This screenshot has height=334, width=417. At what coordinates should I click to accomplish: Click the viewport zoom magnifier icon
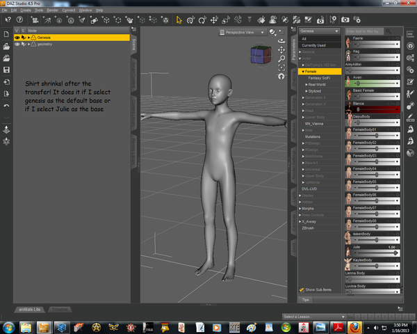pos(281,59)
